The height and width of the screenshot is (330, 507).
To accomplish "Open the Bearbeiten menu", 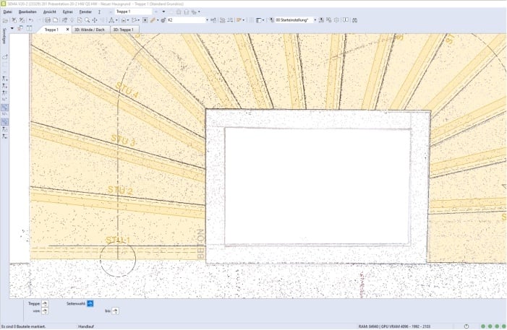I will pos(27,12).
